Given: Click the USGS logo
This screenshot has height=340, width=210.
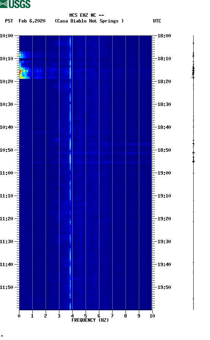Looking at the screenshot, I should point(15,4).
